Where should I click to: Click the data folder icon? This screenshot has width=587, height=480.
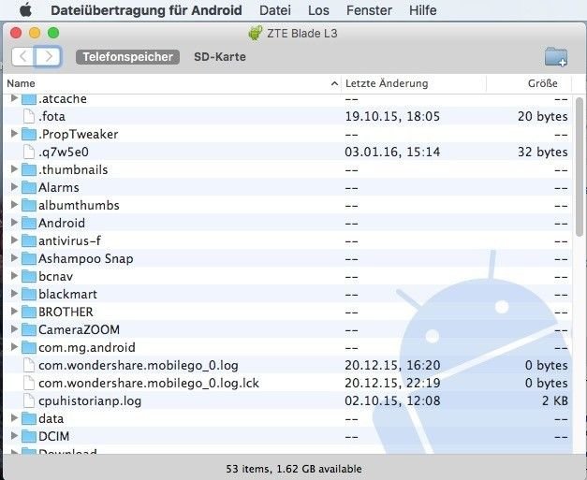[29, 418]
